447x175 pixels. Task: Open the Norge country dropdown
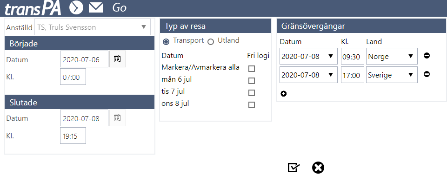[392, 56]
